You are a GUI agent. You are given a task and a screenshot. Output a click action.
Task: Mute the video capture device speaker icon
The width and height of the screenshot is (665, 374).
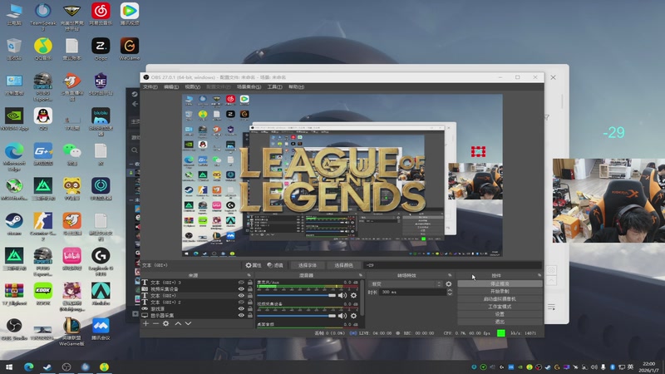tap(342, 316)
